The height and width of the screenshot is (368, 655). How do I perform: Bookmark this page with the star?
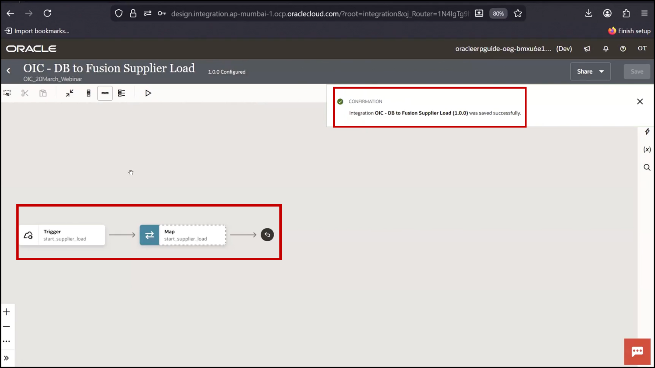click(518, 13)
